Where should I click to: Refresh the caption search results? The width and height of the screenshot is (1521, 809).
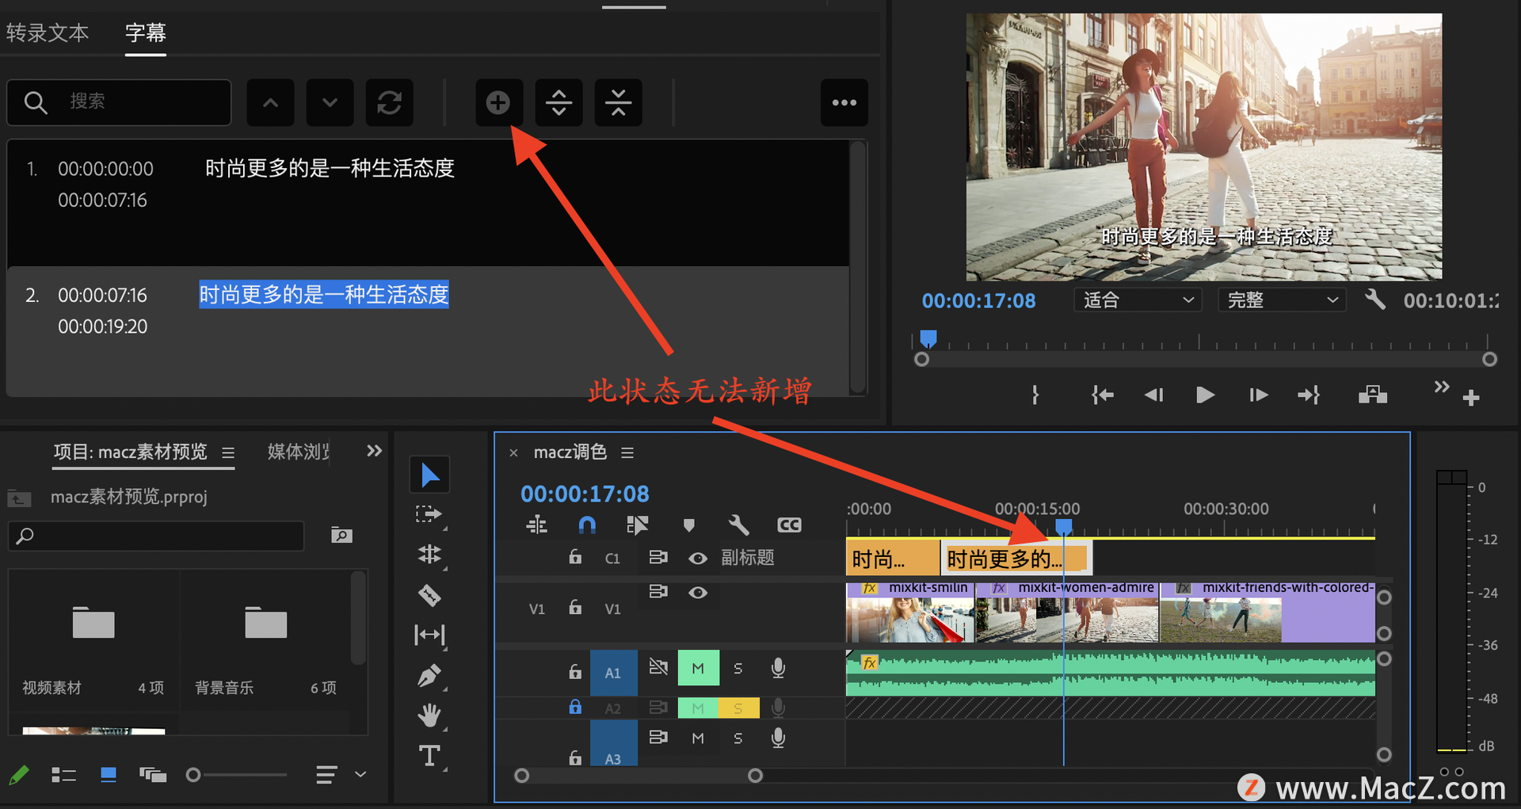389,102
